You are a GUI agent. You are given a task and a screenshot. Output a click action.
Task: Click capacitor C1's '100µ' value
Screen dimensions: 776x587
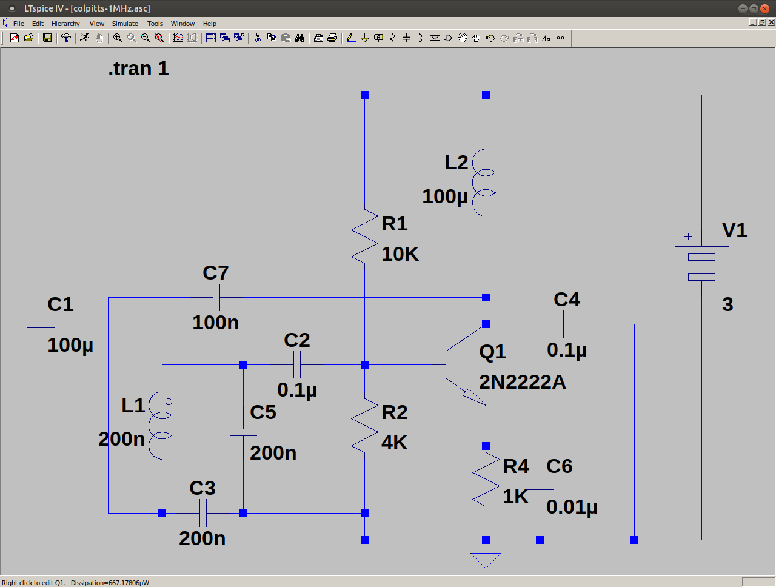pos(70,345)
